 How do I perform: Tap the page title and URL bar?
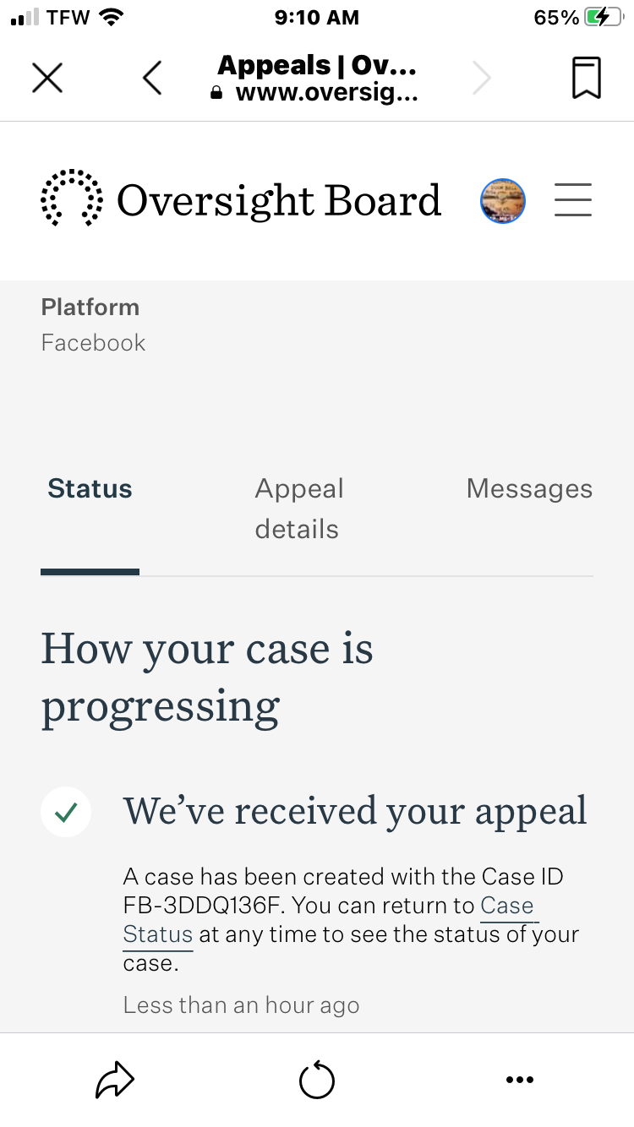317,79
